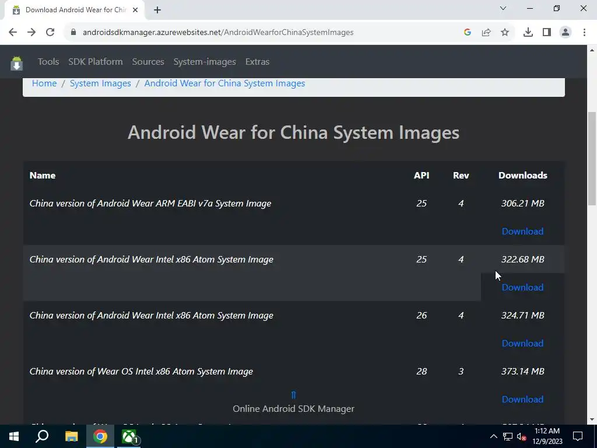Download the 373.14 MB Wear OS image
This screenshot has height=448, width=597.
point(522,399)
